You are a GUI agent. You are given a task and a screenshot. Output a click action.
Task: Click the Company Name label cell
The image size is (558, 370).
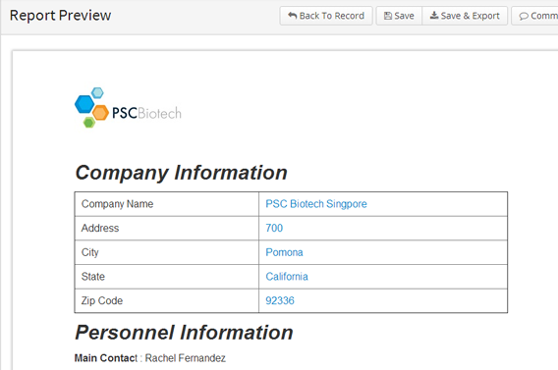pos(167,204)
